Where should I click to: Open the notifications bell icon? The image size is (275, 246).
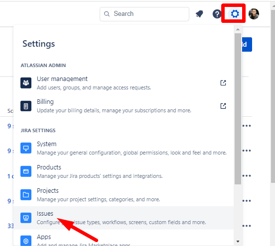pos(199,14)
